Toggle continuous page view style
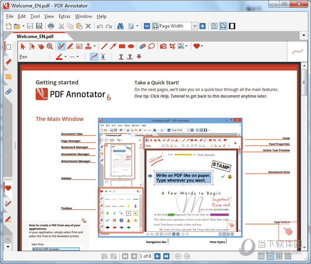Viewport: 311px width, 264px height. (270, 256)
